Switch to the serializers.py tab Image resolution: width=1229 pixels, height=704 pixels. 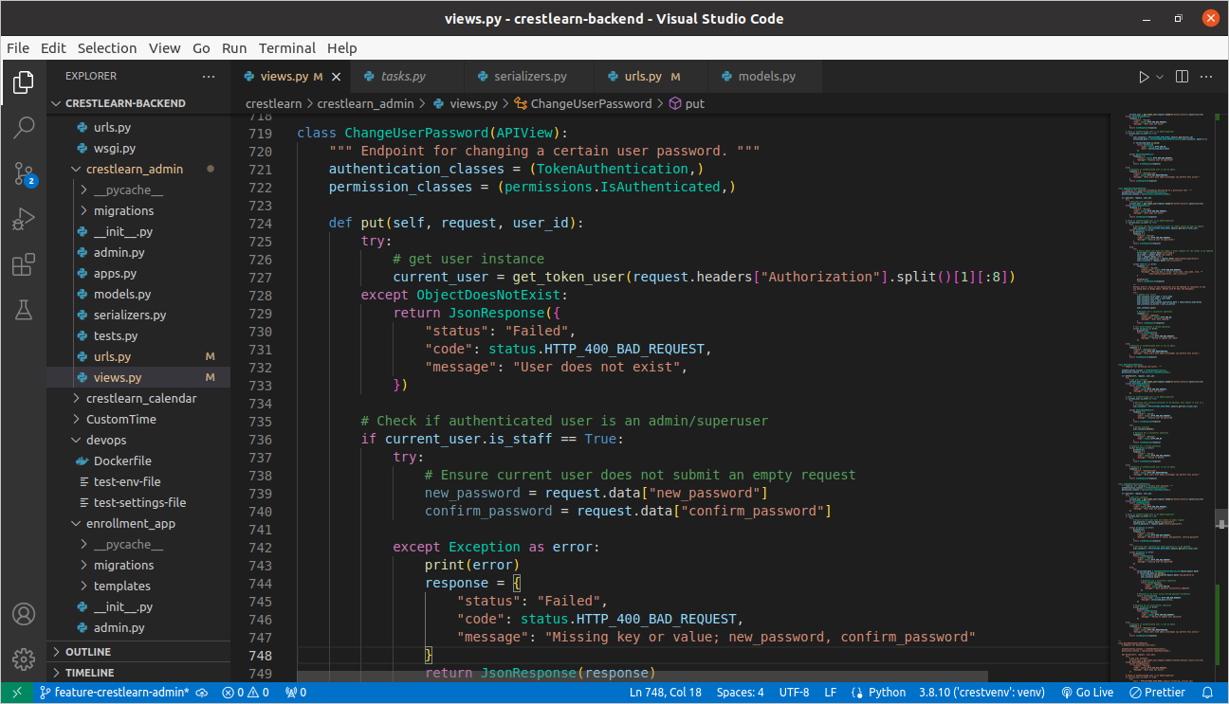(x=529, y=77)
